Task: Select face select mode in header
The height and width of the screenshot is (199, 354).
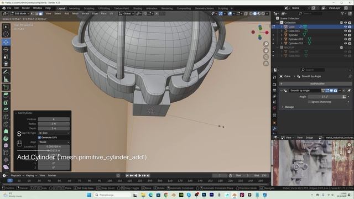Action: [x=41, y=14]
